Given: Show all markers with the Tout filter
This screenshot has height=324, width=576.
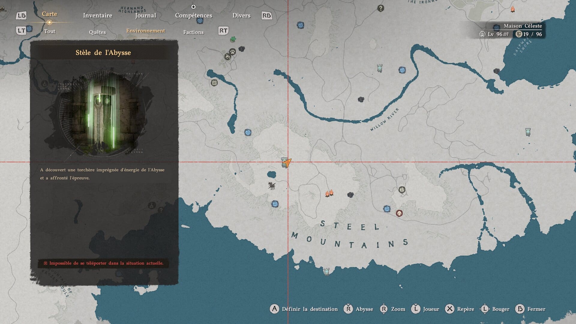Looking at the screenshot, I should tap(49, 31).
